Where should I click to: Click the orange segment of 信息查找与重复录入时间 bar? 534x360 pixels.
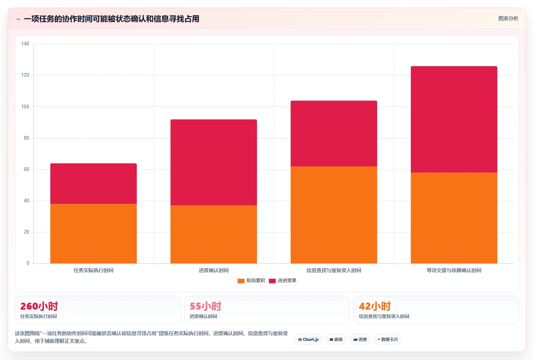[334, 215]
